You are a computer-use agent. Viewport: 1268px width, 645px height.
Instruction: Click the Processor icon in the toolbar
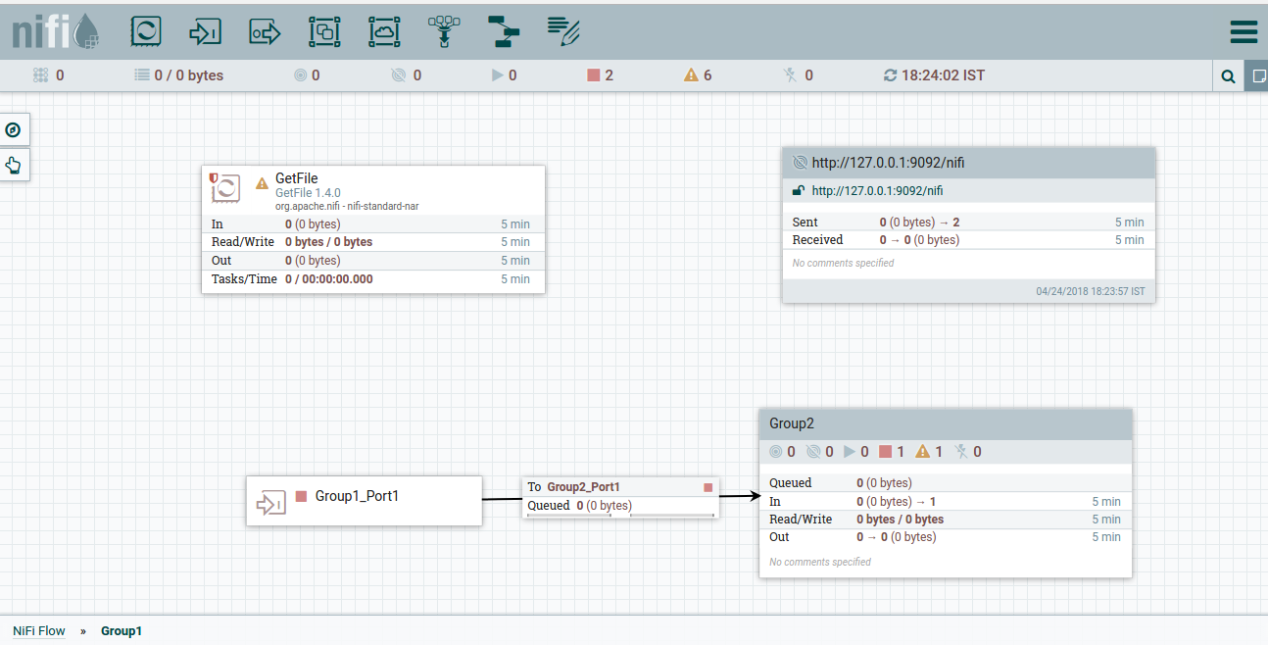[146, 30]
